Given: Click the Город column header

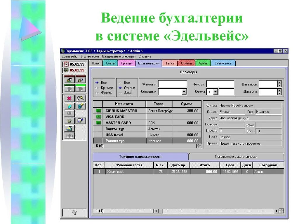Looking at the screenshot, I should (x=159, y=104).
